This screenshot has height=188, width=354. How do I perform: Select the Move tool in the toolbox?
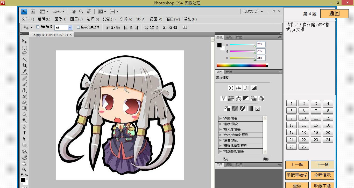(24, 41)
